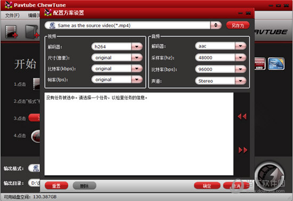Click the task information text area
The image size is (293, 201).
139,134
